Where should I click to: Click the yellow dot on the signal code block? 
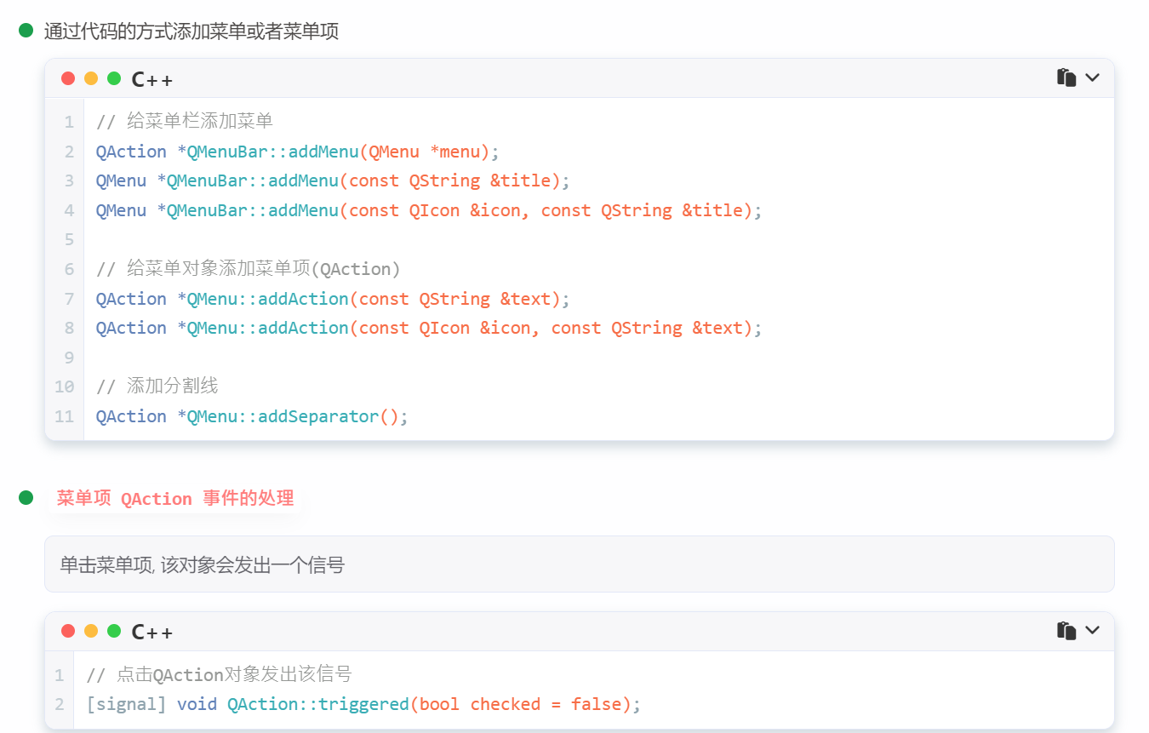coord(91,631)
